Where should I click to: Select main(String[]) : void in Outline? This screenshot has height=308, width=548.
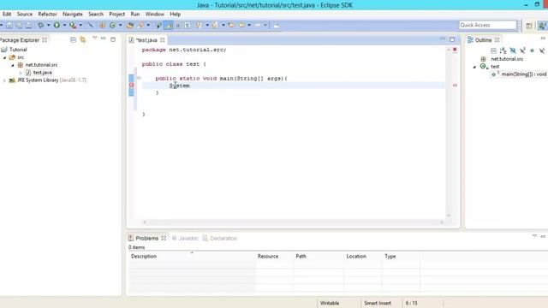click(523, 74)
